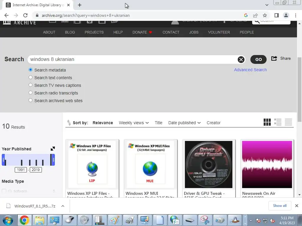Click the forward navigation arrow

coord(16,15)
